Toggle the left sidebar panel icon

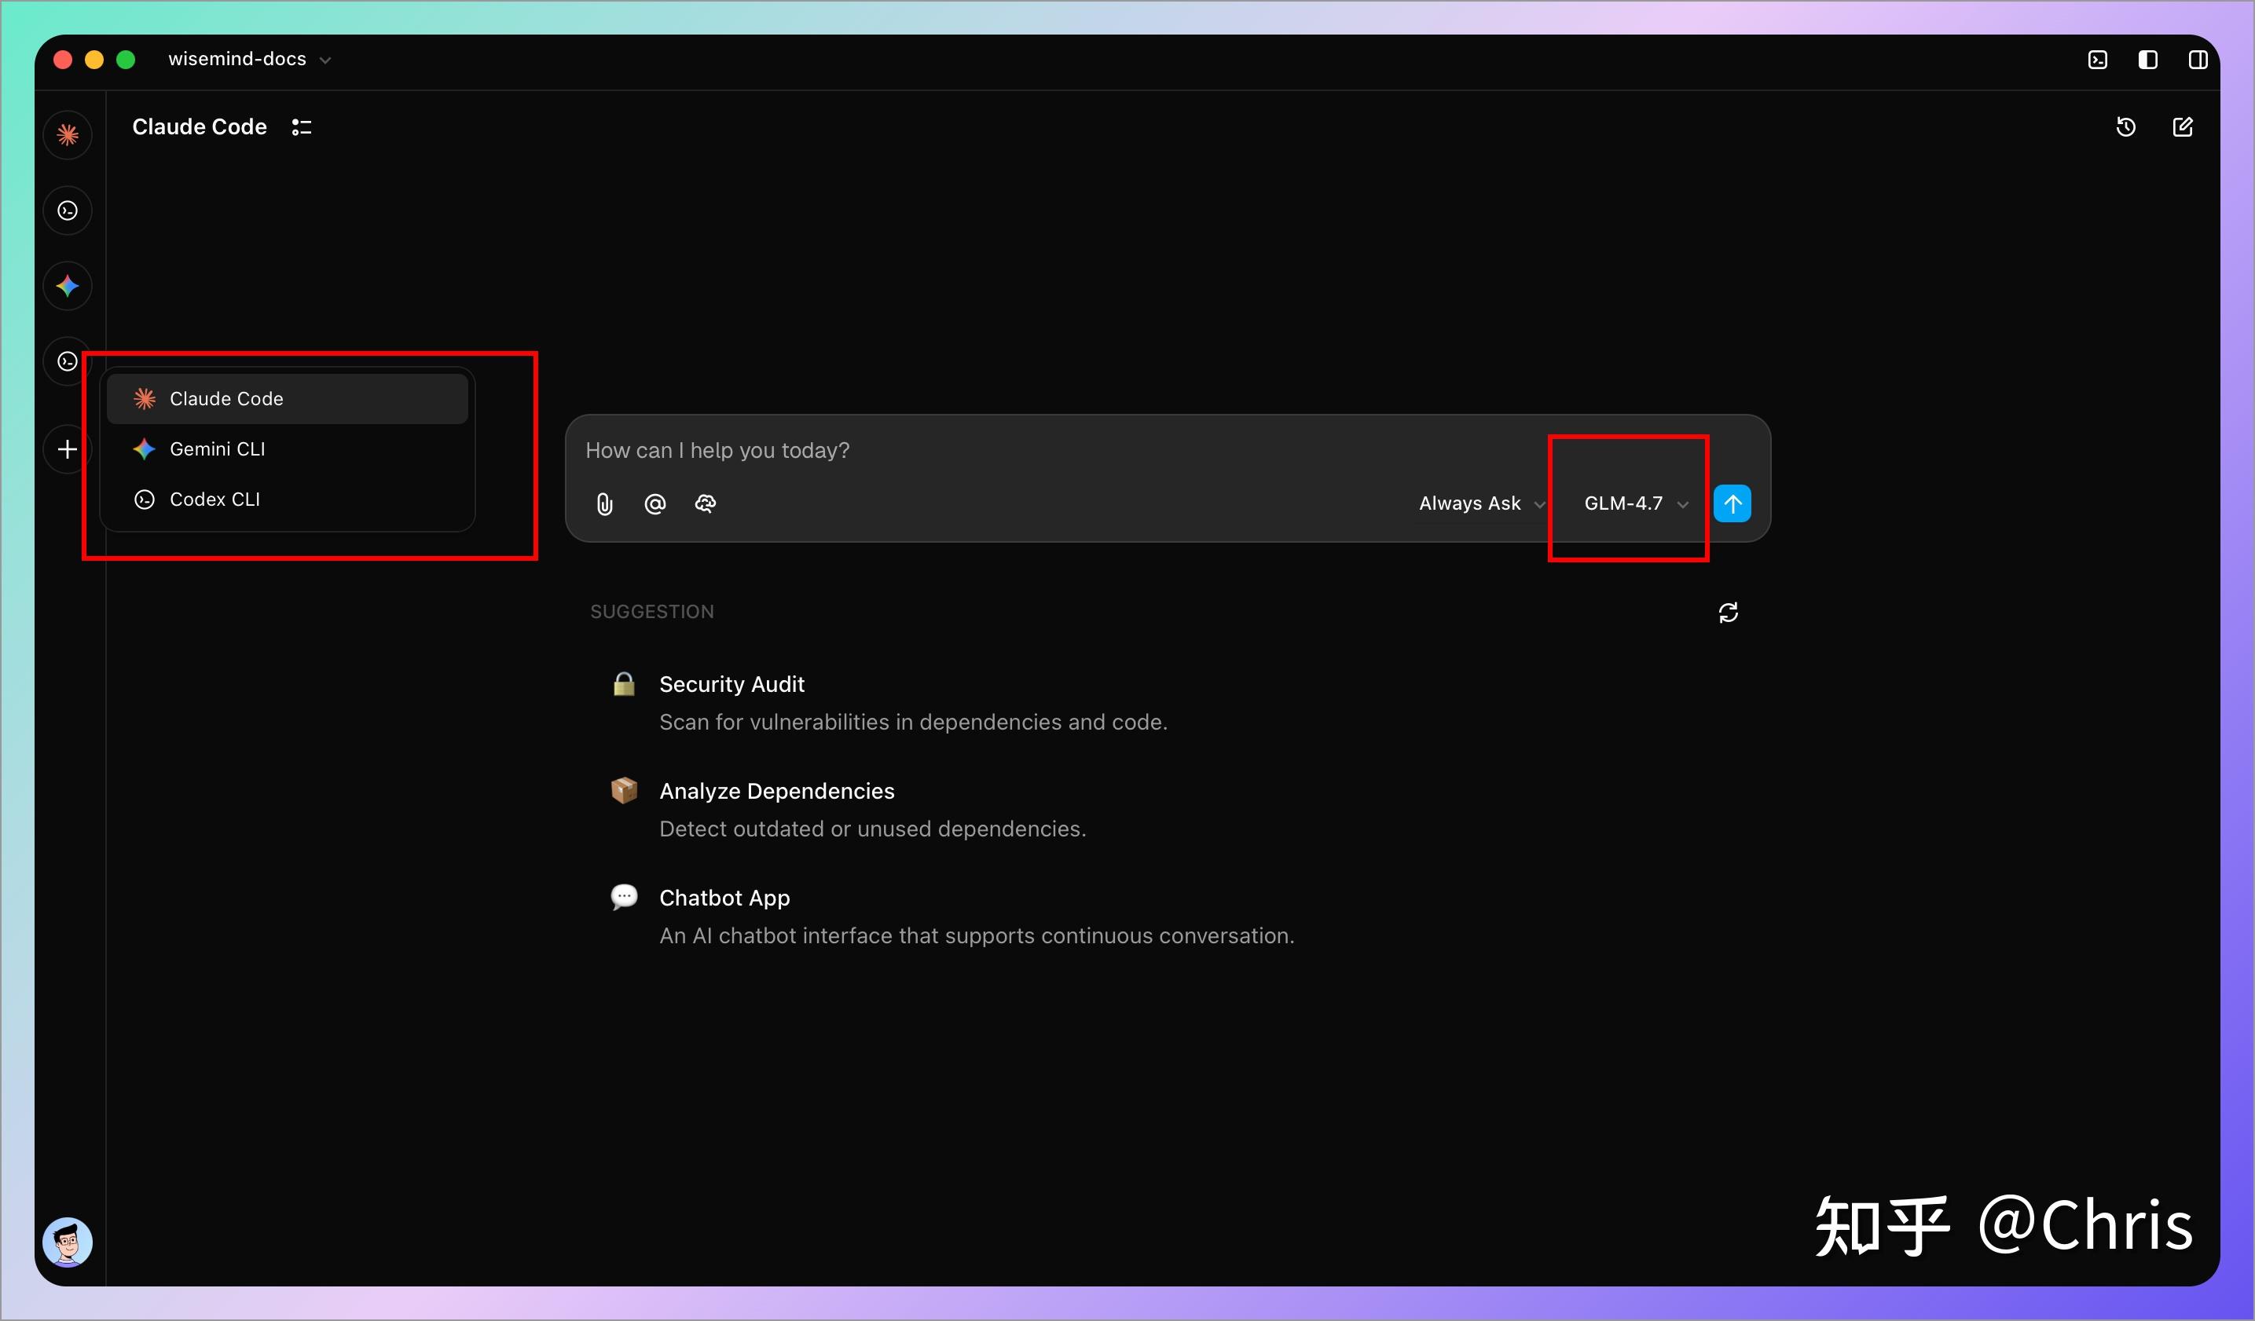(x=2147, y=60)
